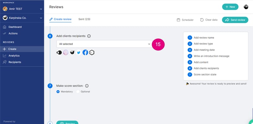Click the black bird recipient logo

(72, 53)
